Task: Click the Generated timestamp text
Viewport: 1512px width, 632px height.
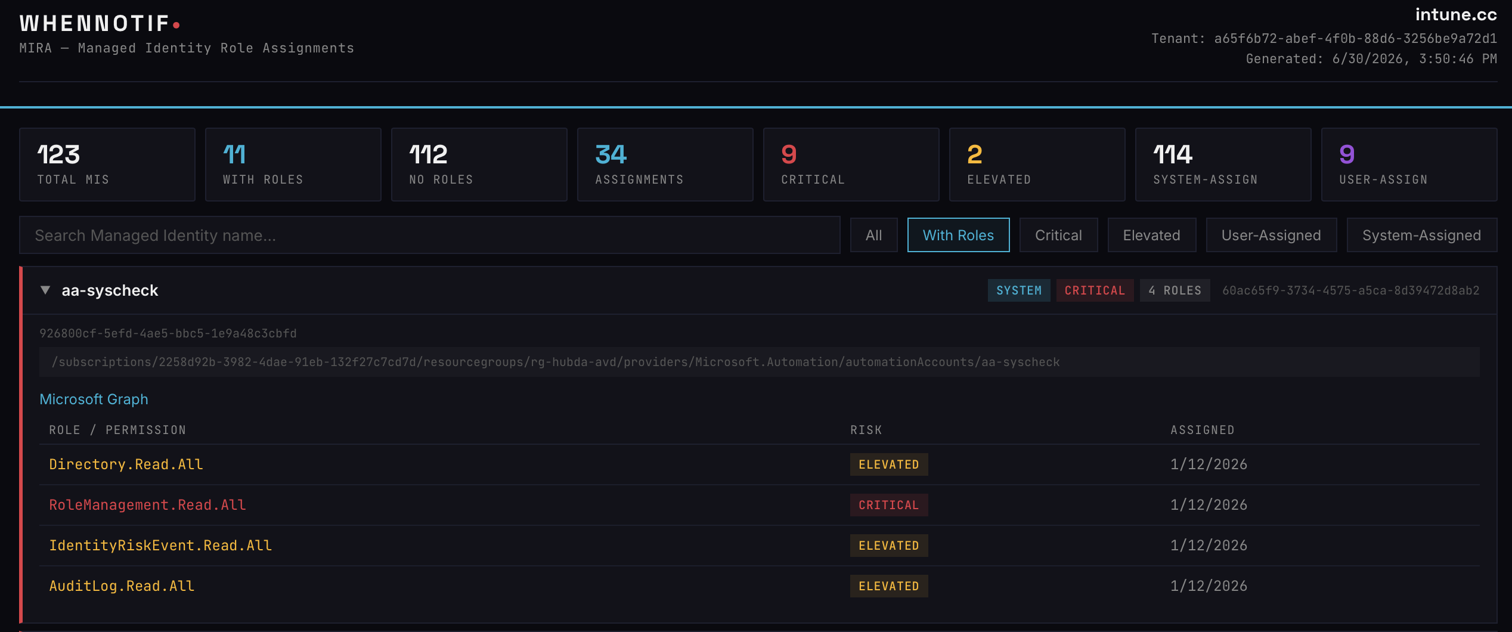Action: pos(1371,59)
